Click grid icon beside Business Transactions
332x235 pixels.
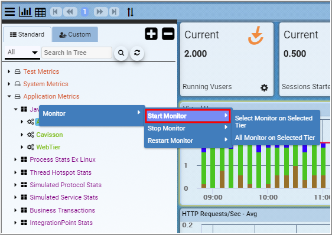coord(24,210)
